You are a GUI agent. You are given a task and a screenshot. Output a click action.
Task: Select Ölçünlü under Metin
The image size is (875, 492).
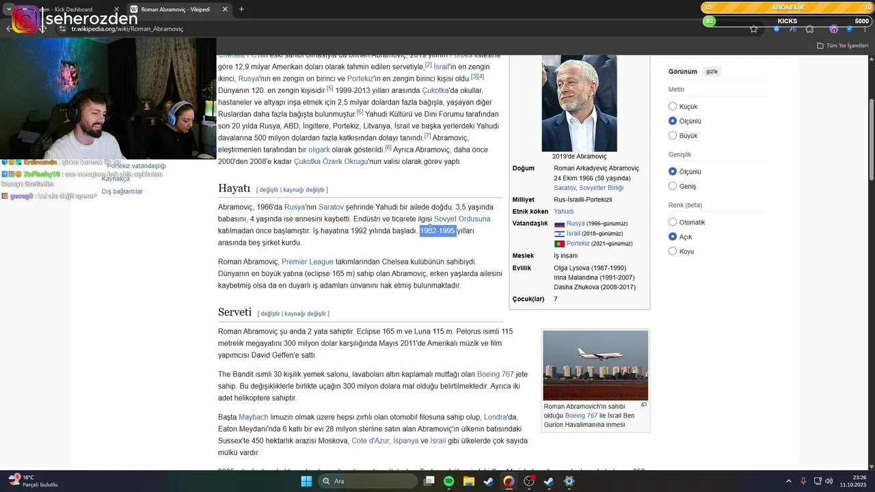point(673,121)
